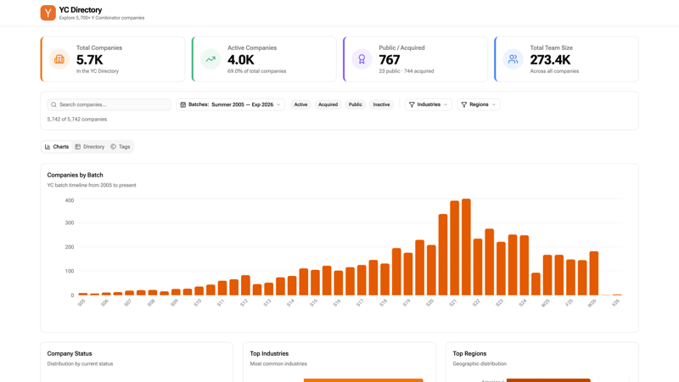Toggle the Inactive status filter
This screenshot has width=679, height=382.
(381, 104)
